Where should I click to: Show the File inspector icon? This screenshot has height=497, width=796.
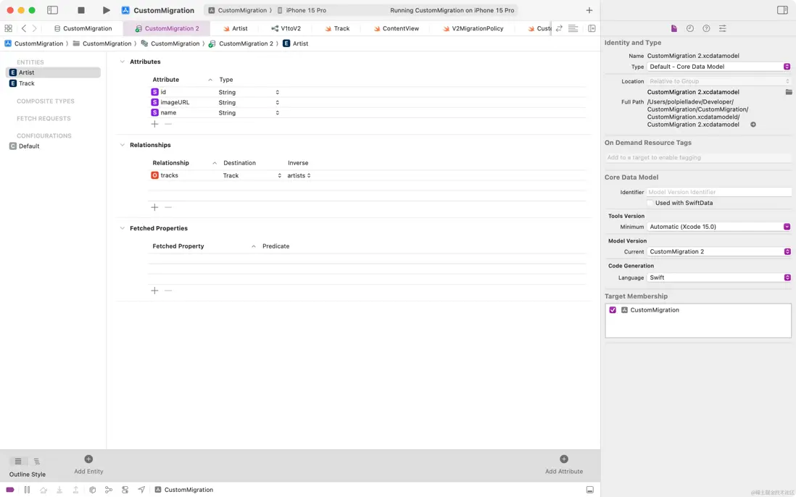coord(673,28)
